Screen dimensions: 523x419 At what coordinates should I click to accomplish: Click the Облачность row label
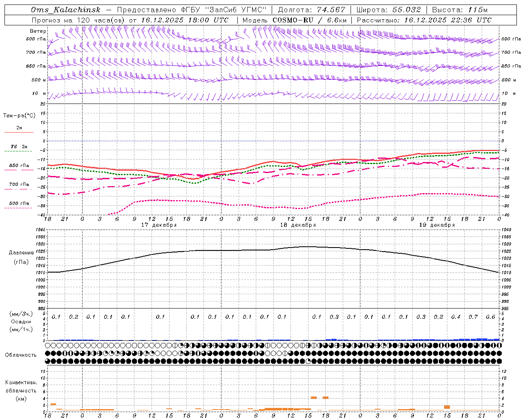21,355
